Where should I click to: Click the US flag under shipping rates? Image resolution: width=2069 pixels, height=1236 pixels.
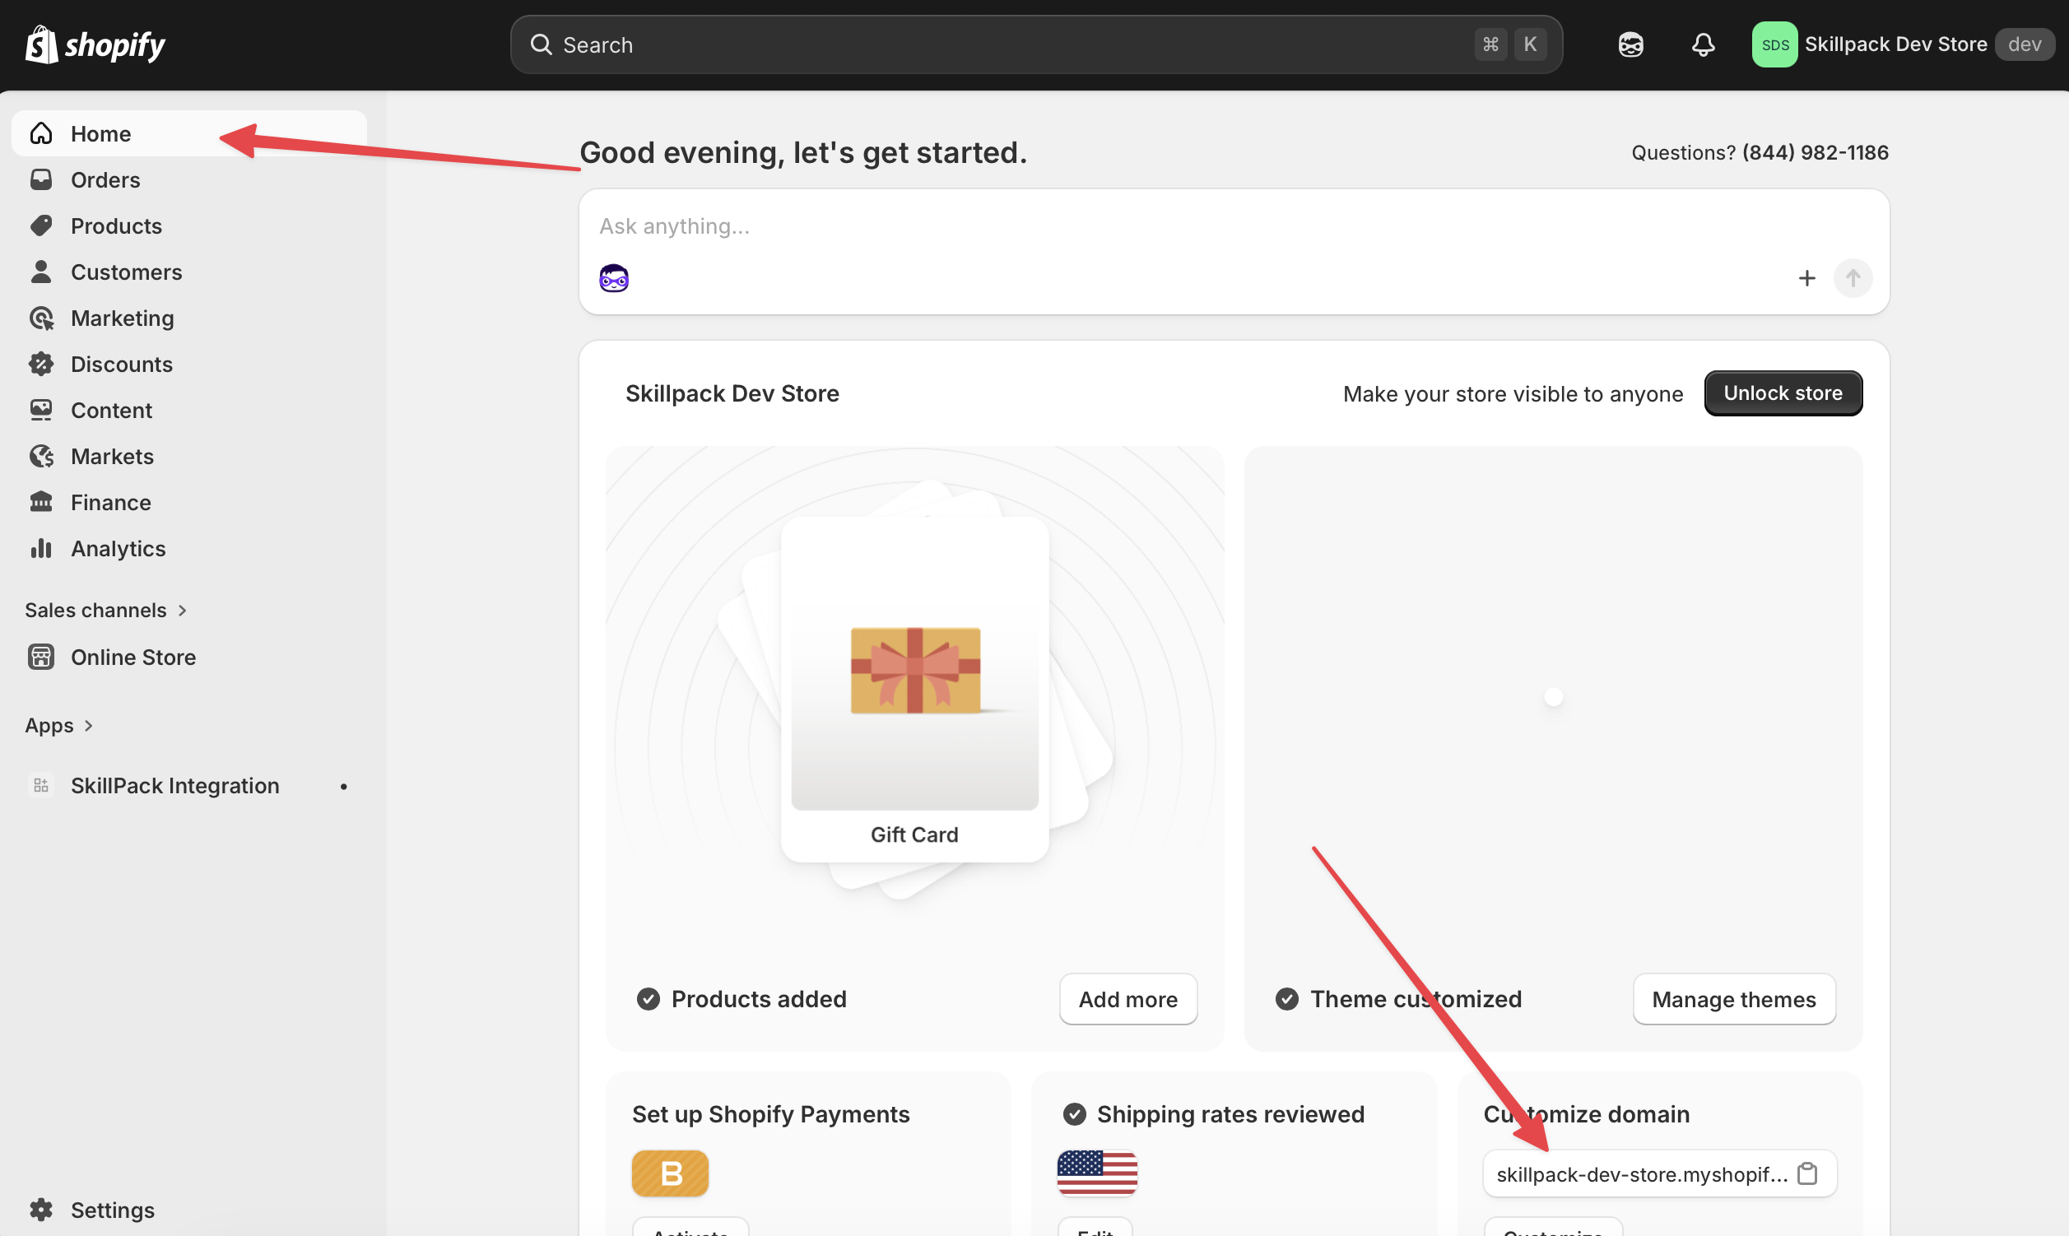click(1096, 1173)
